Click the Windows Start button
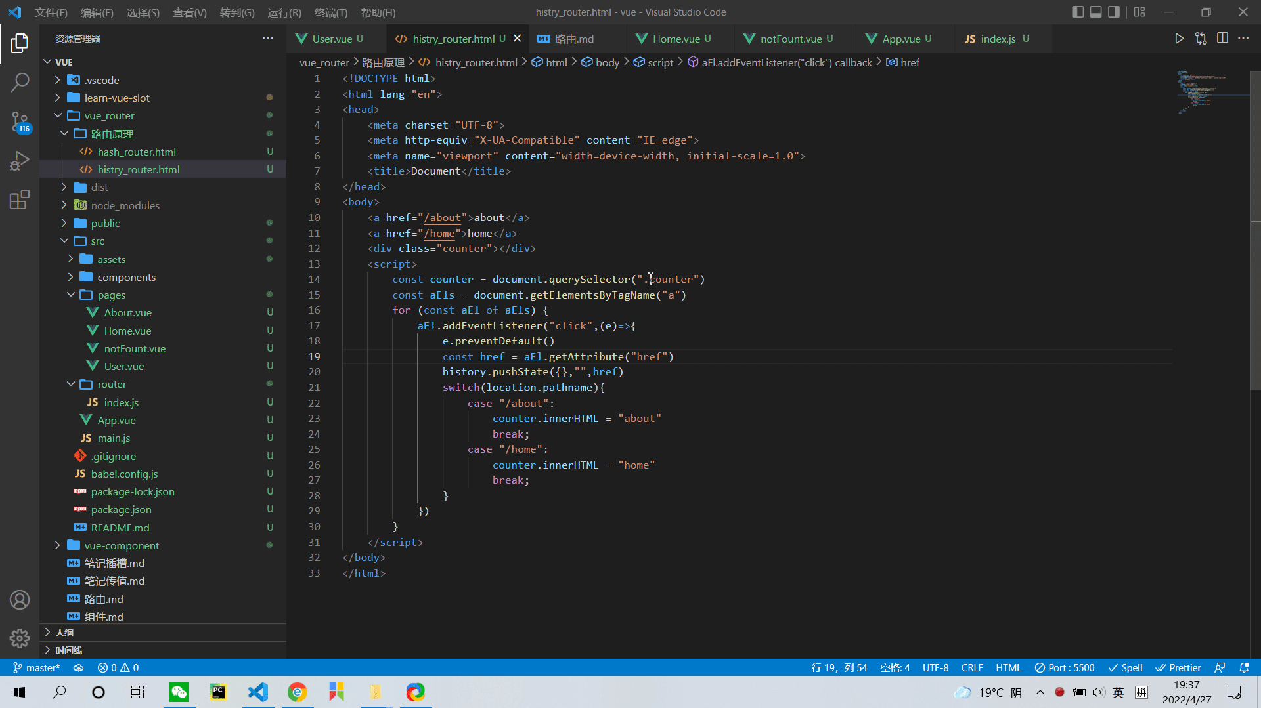This screenshot has height=708, width=1261. pyautogui.click(x=20, y=692)
